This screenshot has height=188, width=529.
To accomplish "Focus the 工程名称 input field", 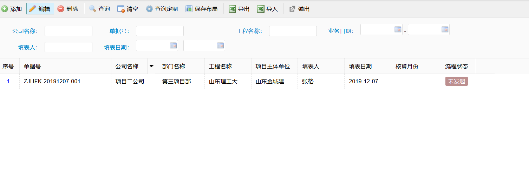I will click(x=293, y=31).
